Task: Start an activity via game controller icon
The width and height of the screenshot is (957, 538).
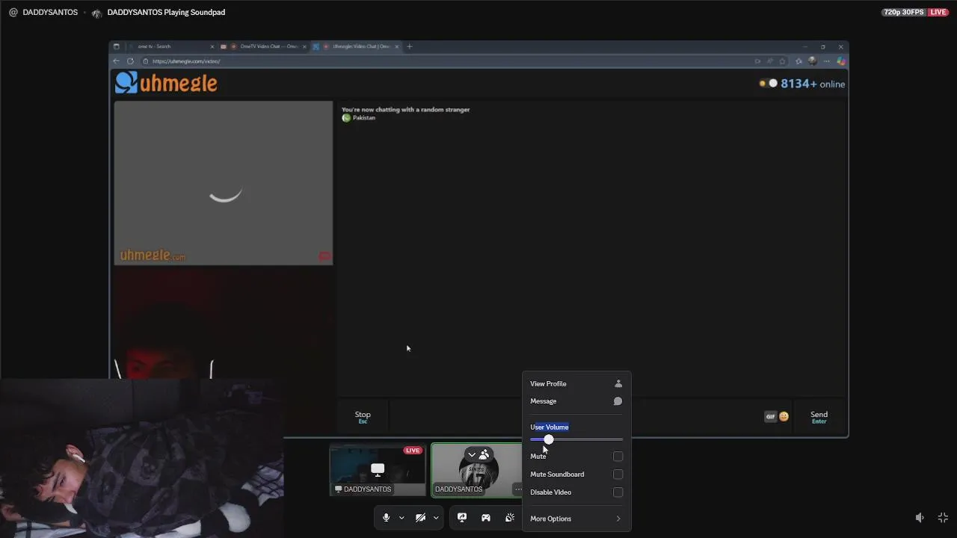Action: click(x=486, y=518)
